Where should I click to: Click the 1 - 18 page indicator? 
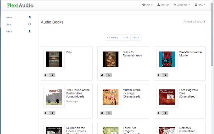[125, 38]
